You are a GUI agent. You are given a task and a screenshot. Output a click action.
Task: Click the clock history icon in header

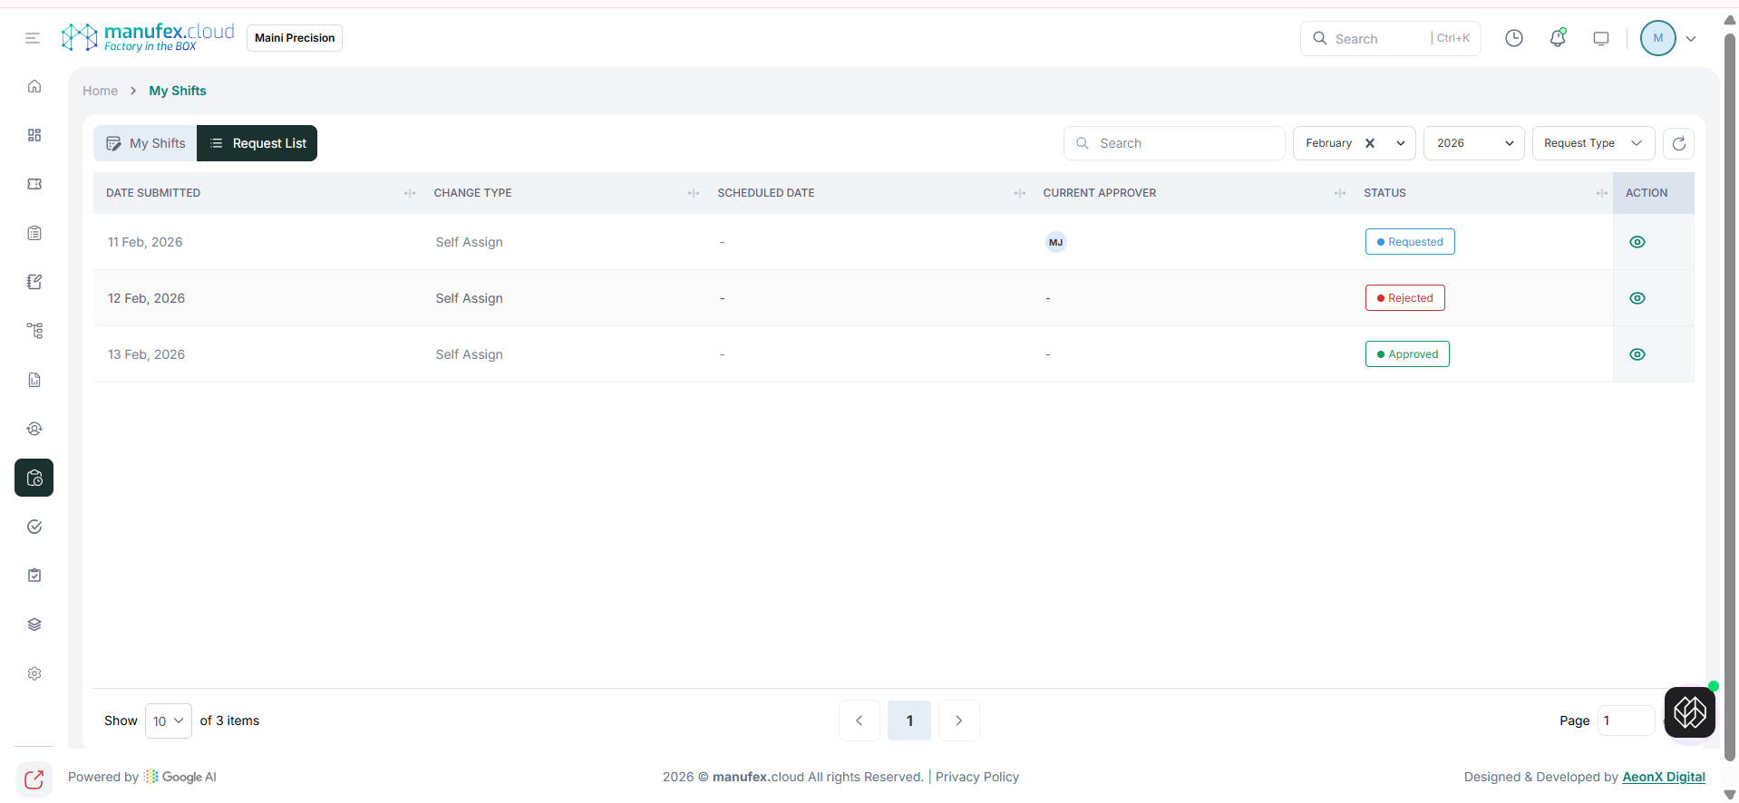click(x=1514, y=38)
